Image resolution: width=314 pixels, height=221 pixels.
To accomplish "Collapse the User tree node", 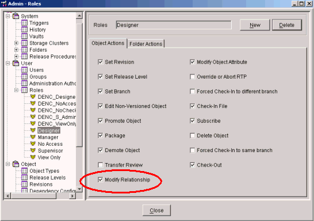I will click(8, 63).
